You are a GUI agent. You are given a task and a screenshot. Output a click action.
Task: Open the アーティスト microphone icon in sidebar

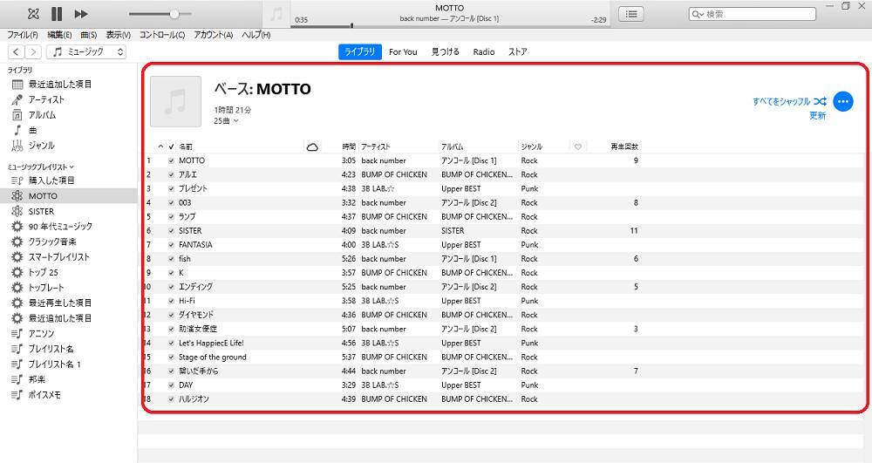(17, 99)
